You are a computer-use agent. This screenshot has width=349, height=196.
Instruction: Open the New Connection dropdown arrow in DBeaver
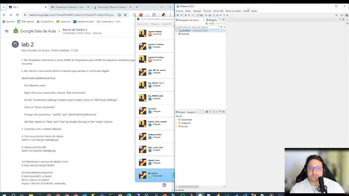pyautogui.click(x=181, y=15)
